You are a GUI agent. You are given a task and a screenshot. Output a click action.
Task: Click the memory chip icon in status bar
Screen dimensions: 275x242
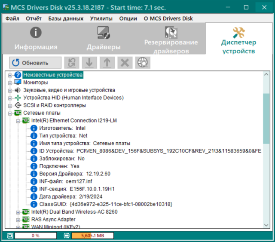[x=67, y=236]
